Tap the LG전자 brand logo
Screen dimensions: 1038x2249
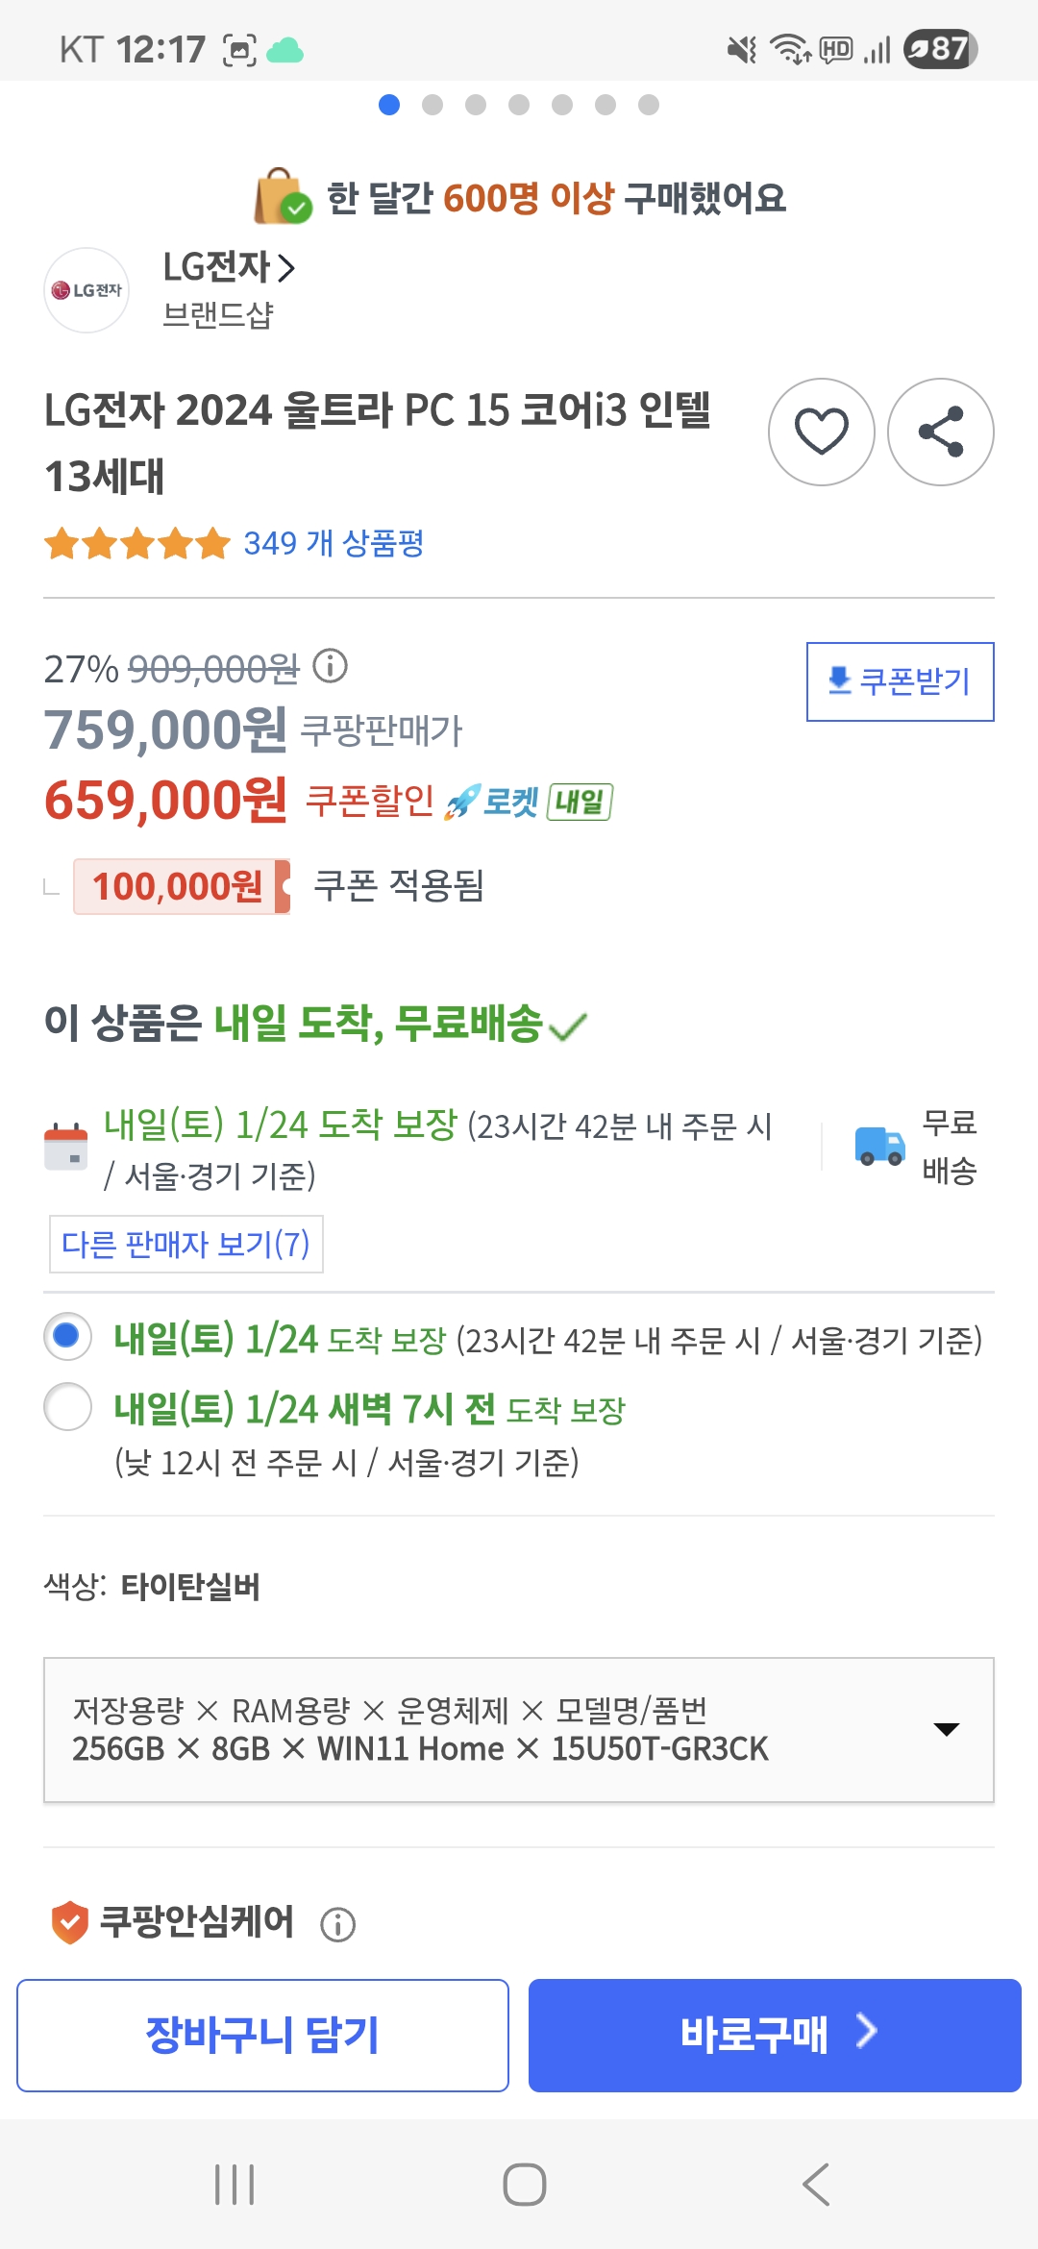(x=86, y=290)
